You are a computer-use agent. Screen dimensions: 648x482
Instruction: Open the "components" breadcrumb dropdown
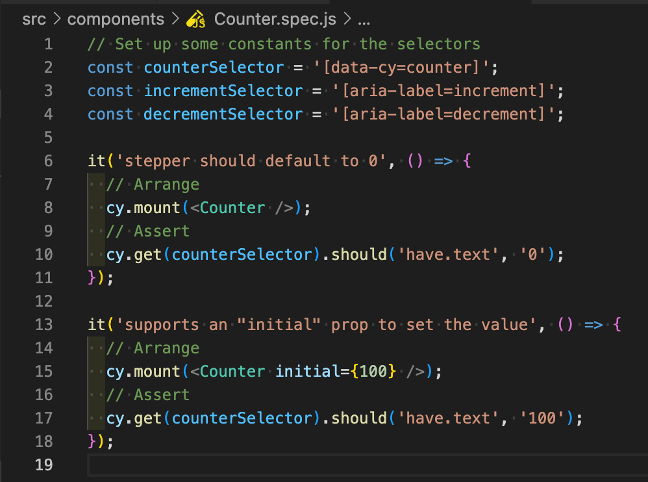116,19
